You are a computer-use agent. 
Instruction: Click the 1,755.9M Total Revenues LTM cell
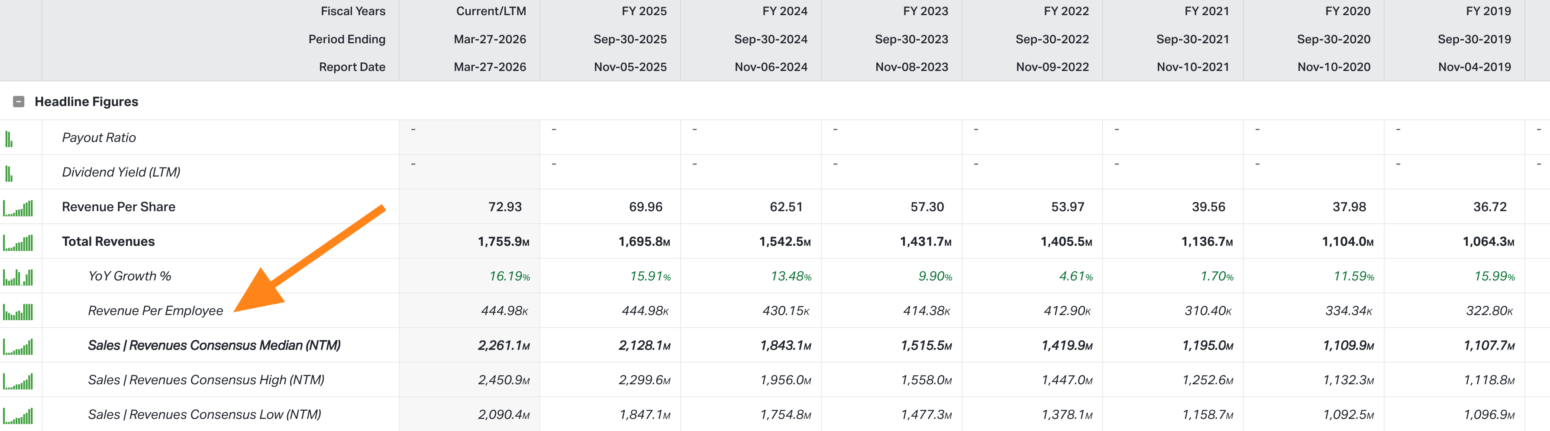click(504, 241)
